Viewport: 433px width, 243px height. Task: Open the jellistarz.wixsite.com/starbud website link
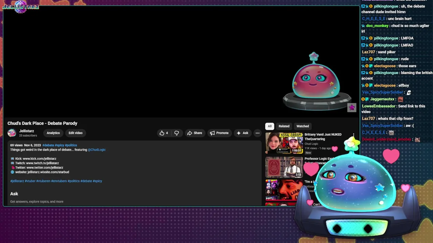48,172
